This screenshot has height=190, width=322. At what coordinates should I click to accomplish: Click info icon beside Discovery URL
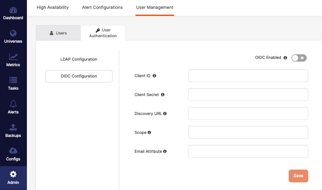tap(165, 113)
